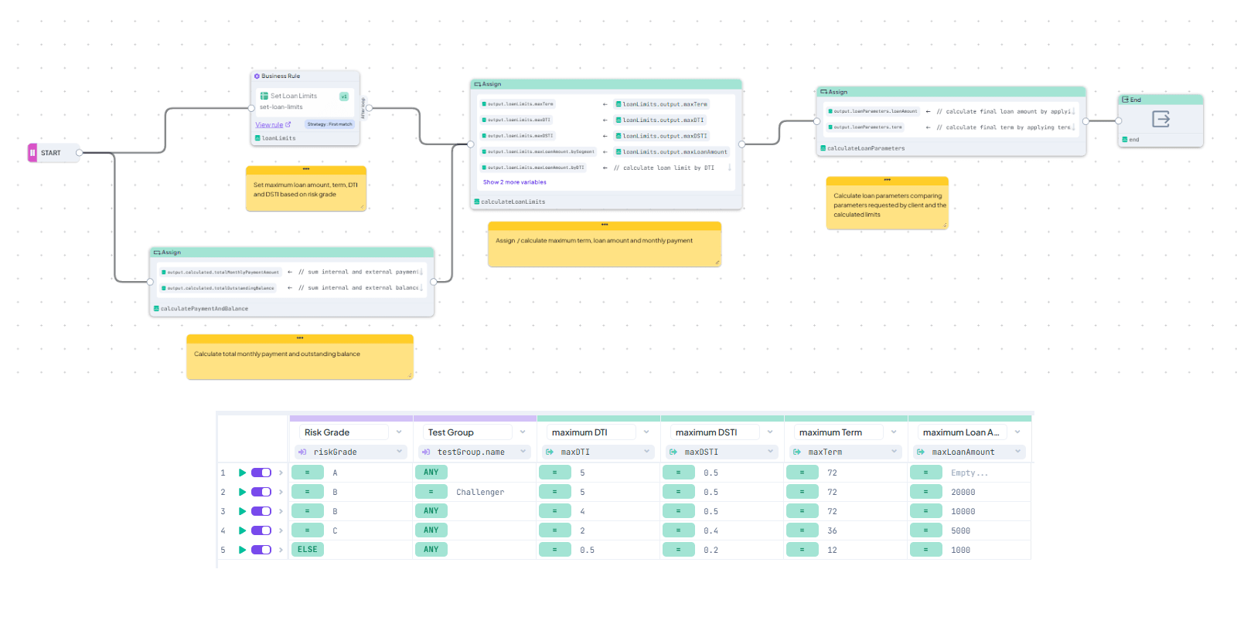Click the Set Loan Limits table icon
Screen dimensions: 1237x620
[264, 97]
